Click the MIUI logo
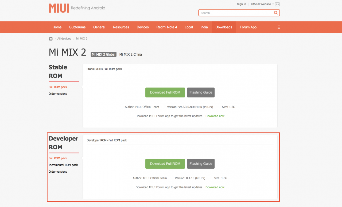Image resolution: width=342 pixels, height=207 pixels. (x=59, y=8)
